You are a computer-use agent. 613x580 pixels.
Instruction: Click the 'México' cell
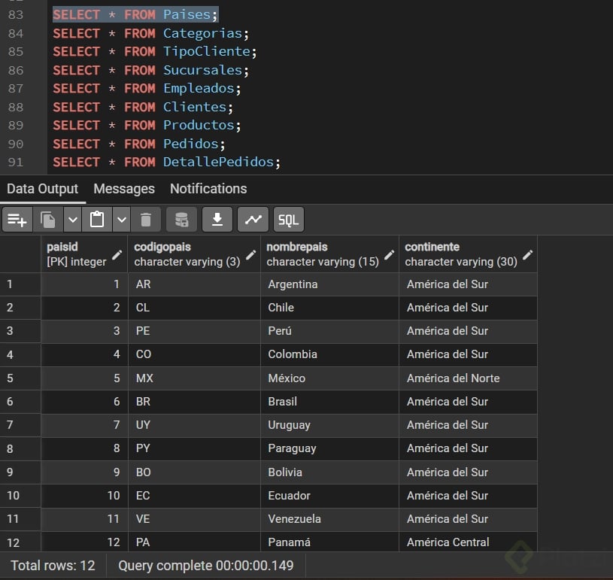point(330,378)
